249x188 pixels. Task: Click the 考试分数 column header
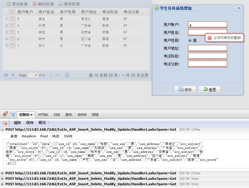click(x=132, y=12)
